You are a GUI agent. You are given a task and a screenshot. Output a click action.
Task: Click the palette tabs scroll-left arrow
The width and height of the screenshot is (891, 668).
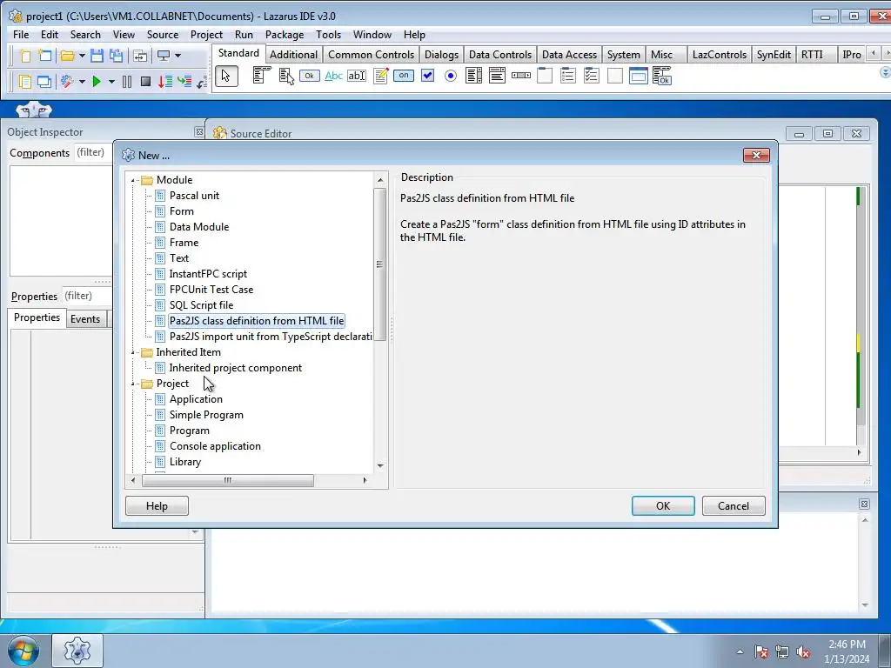874,53
